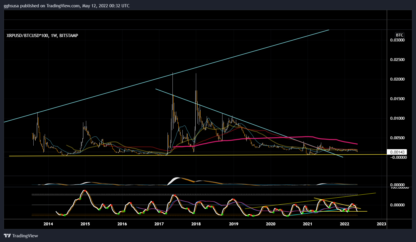The width and height of the screenshot is (416, 242).
Task: Click the 2018 time axis label
Action: [196, 224]
